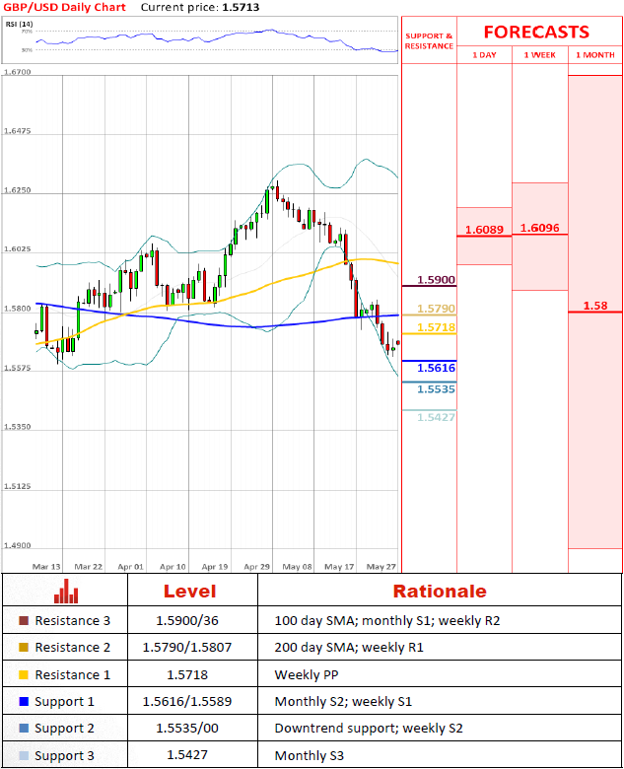This screenshot has height=769, width=624.
Task: Click the 1.6096 one-week forecast value
Action: tap(539, 228)
